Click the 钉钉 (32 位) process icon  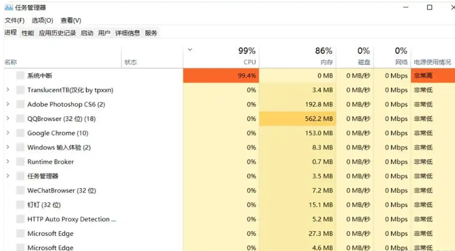(20, 205)
